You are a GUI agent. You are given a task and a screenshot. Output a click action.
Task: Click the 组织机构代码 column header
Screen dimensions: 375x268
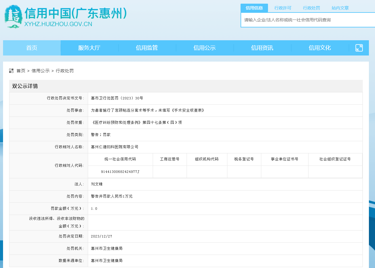tap(207, 159)
